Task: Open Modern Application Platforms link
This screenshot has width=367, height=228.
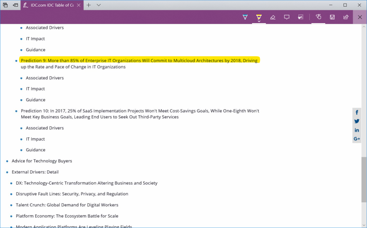Action: pos(74,226)
